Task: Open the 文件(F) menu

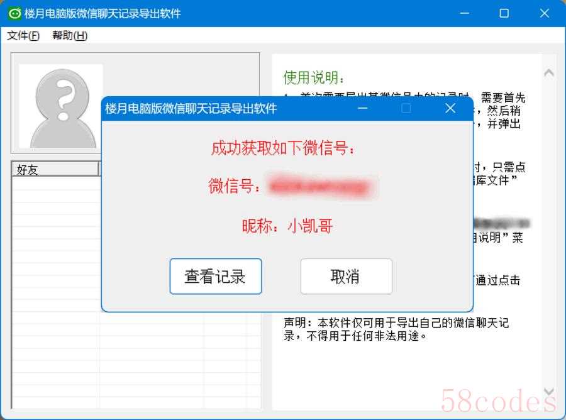Action: click(x=23, y=35)
